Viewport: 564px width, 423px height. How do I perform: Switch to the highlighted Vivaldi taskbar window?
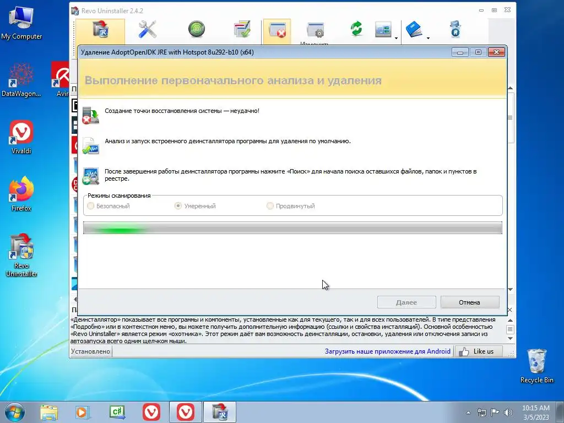coord(186,412)
